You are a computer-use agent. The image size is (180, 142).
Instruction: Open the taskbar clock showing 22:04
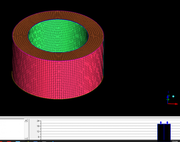174,141
